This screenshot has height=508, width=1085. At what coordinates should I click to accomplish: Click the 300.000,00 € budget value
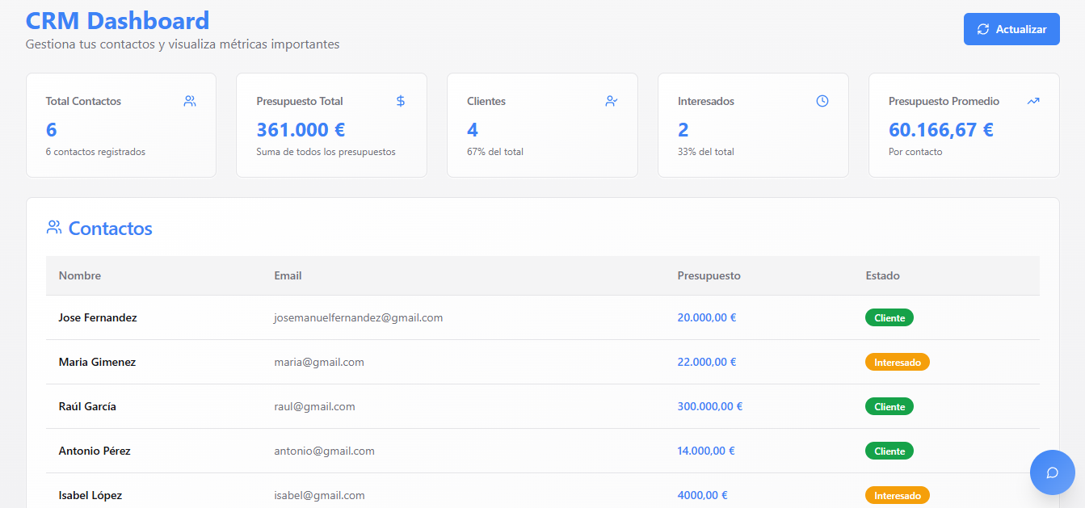coord(709,406)
